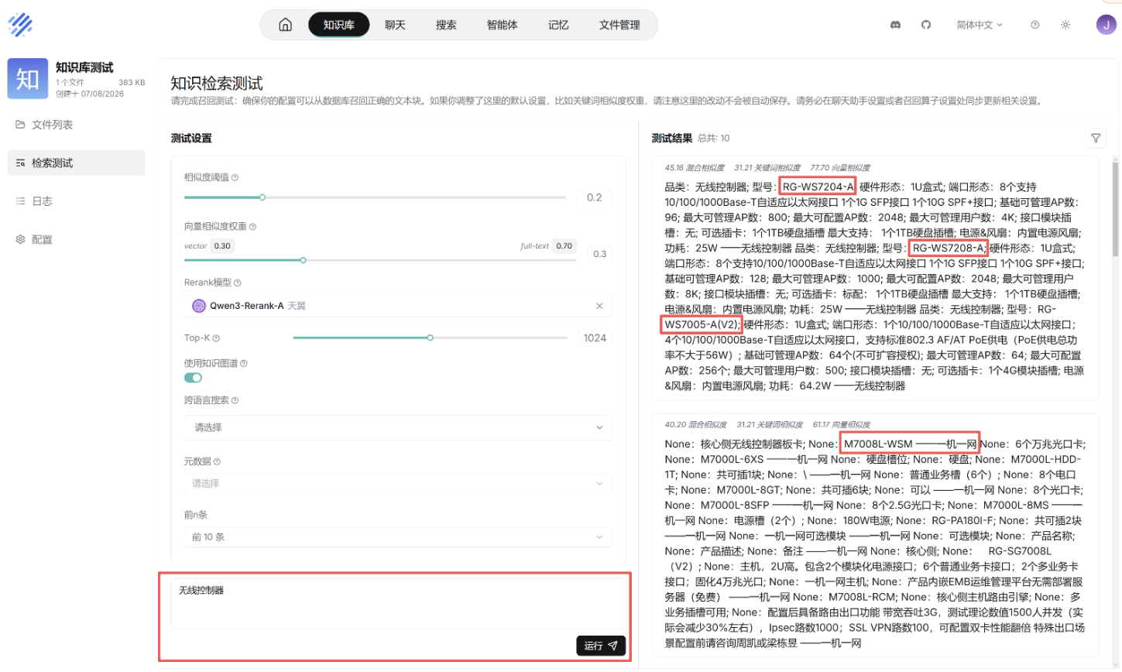Open 日志 in the sidebar

click(76, 201)
